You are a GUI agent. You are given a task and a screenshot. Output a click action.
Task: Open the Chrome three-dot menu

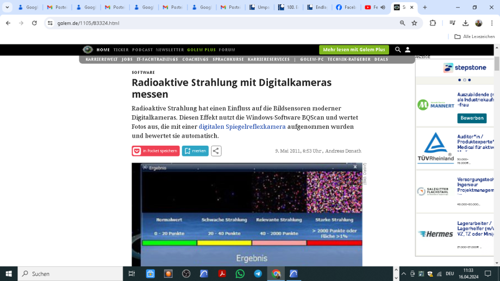coord(491,23)
